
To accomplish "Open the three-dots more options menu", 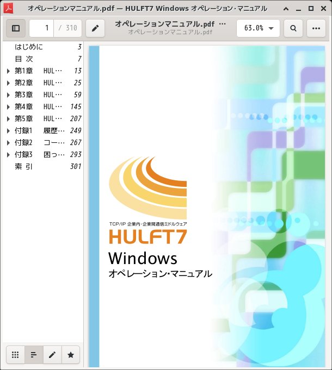I will click(x=316, y=28).
